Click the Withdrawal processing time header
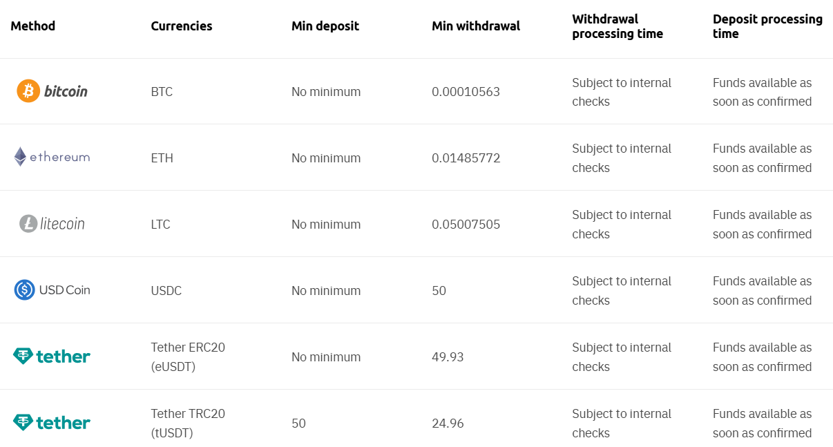Viewport: 833px width, 447px height. coord(617,26)
